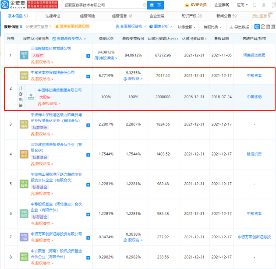The height and width of the screenshot is (269, 276).
Task: Click the Qcc.com logo icon
Action: (5, 4)
